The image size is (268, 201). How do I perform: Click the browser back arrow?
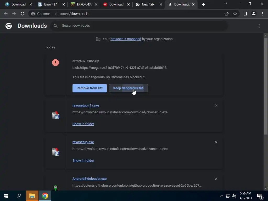[6, 14]
